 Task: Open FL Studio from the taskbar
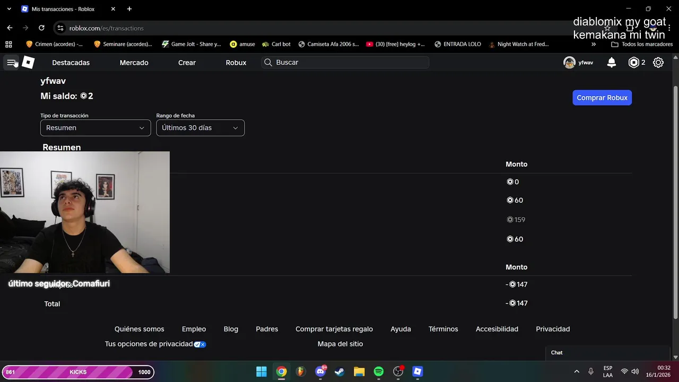301,371
